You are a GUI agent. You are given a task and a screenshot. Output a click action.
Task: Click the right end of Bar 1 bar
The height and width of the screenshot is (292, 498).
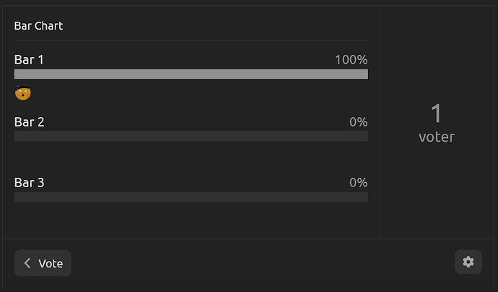pos(364,74)
